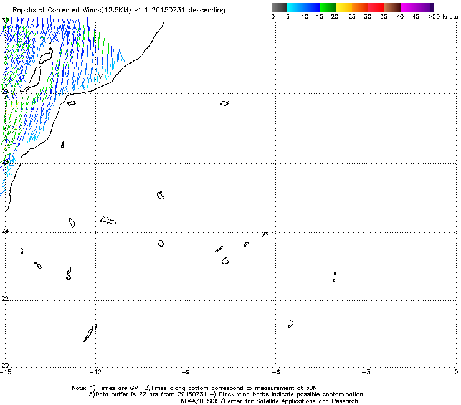
Task: Click longitude axis label "-9"
Action: pos(186,372)
